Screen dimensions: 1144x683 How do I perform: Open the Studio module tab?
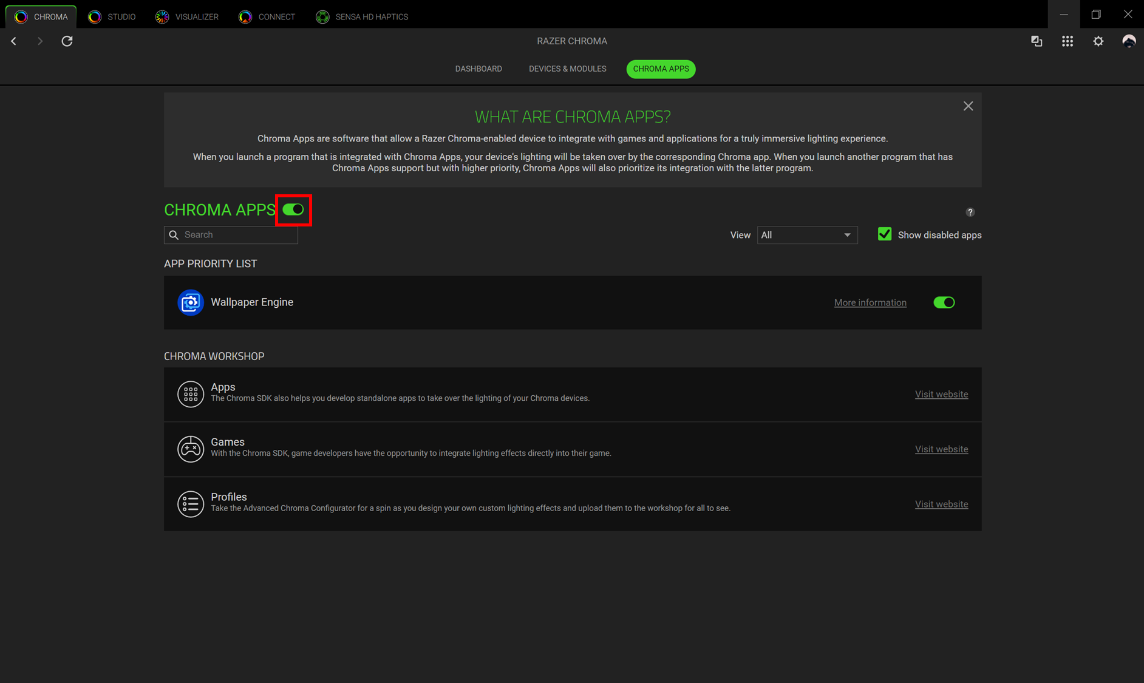[112, 16]
